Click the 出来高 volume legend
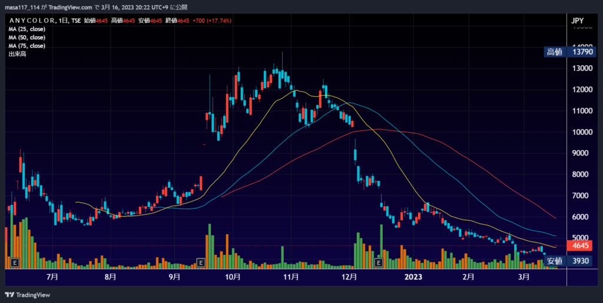This screenshot has width=603, height=303. point(17,55)
